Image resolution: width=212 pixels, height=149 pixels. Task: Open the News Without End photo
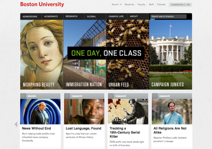(x=40, y=112)
